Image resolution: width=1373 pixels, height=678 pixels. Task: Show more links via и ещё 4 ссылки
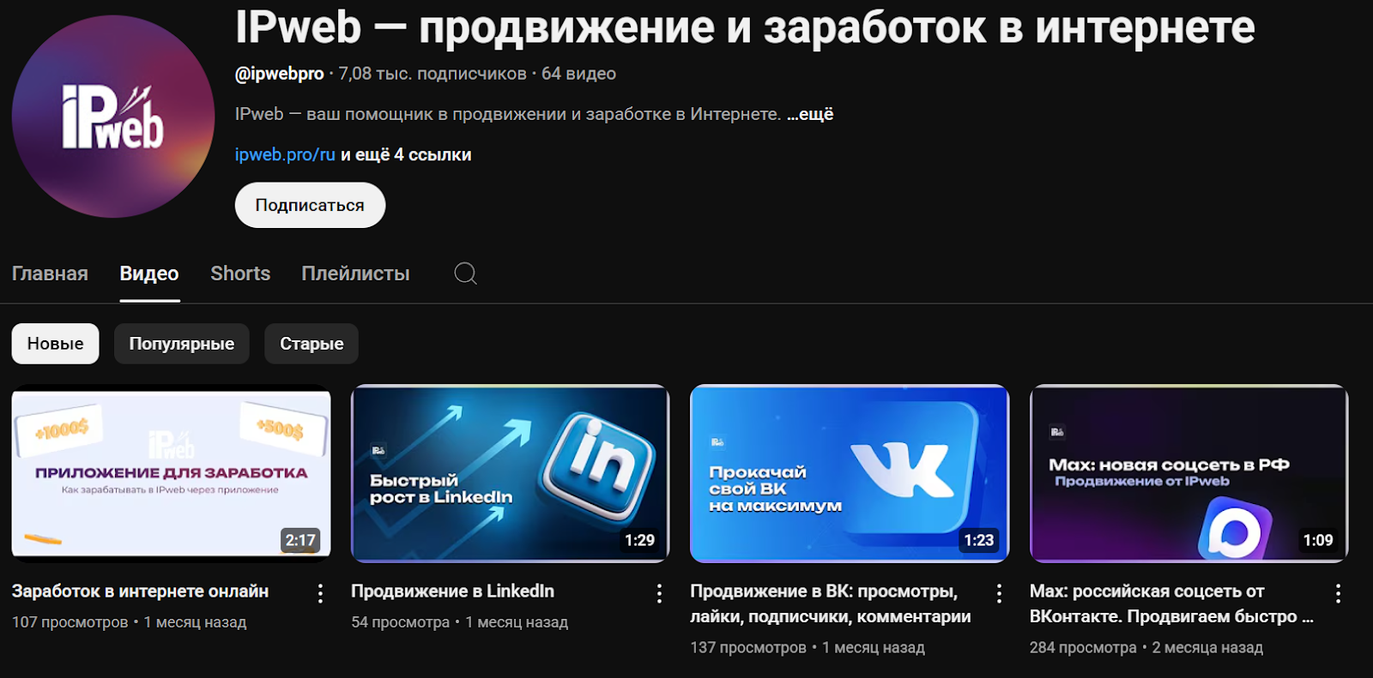406,155
